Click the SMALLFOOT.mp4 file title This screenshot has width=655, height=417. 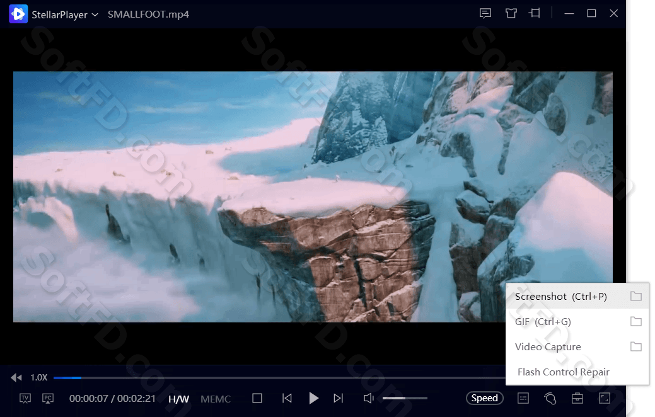148,14
